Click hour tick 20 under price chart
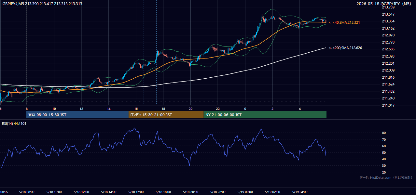The height and width of the screenshot is (195, 416). coord(190,109)
